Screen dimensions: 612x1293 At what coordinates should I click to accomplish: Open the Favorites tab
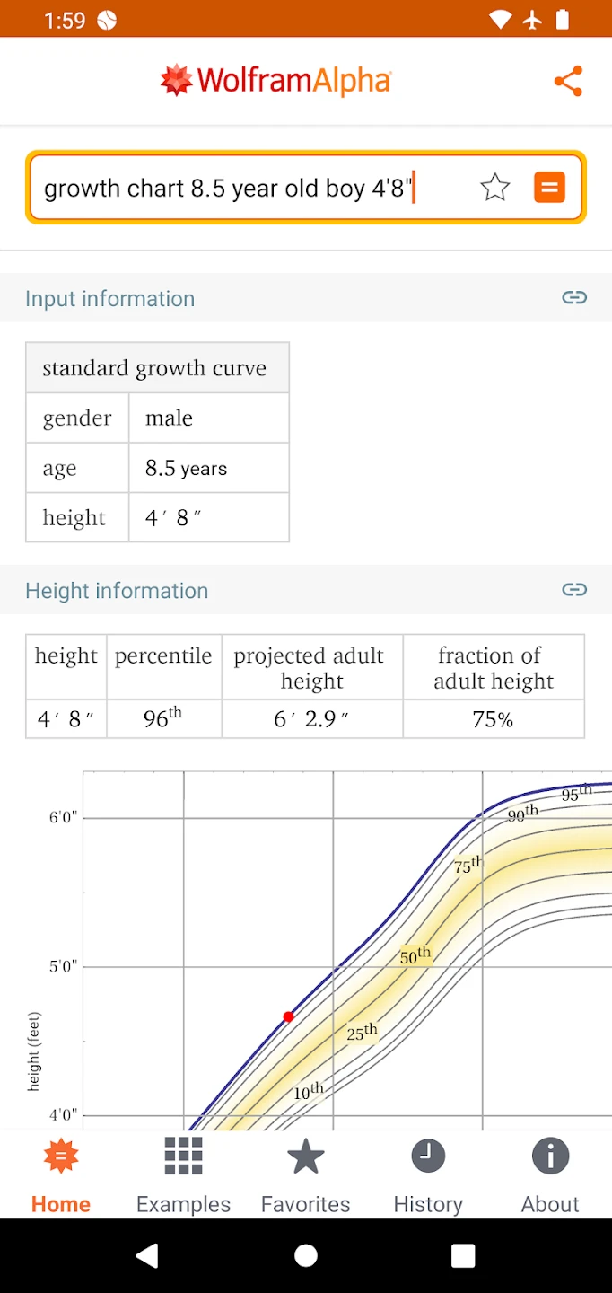coord(305,1174)
